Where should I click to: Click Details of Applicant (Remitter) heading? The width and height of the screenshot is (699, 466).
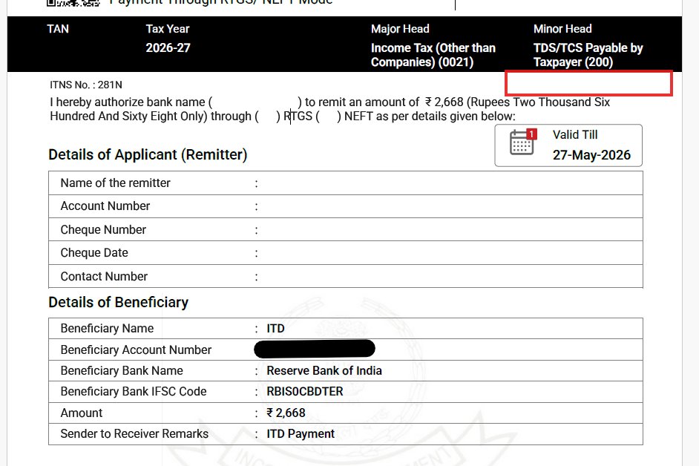click(148, 155)
